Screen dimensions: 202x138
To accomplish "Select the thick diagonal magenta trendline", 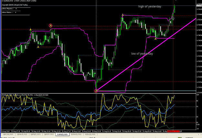I will pyautogui.click(x=146, y=55).
